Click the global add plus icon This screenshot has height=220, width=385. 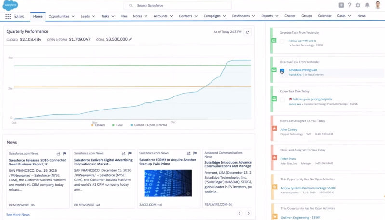(x=341, y=5)
